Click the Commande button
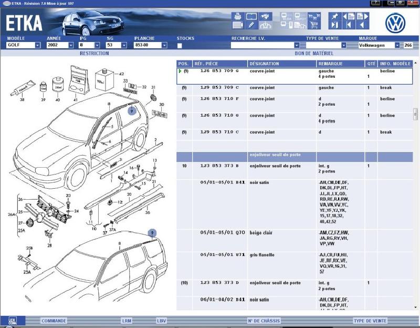 [54, 321]
